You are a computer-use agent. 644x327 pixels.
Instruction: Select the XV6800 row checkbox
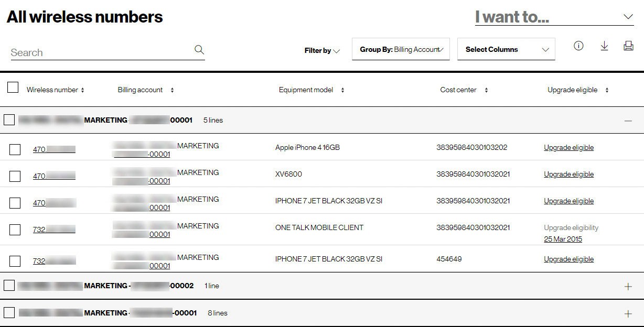tap(15, 176)
